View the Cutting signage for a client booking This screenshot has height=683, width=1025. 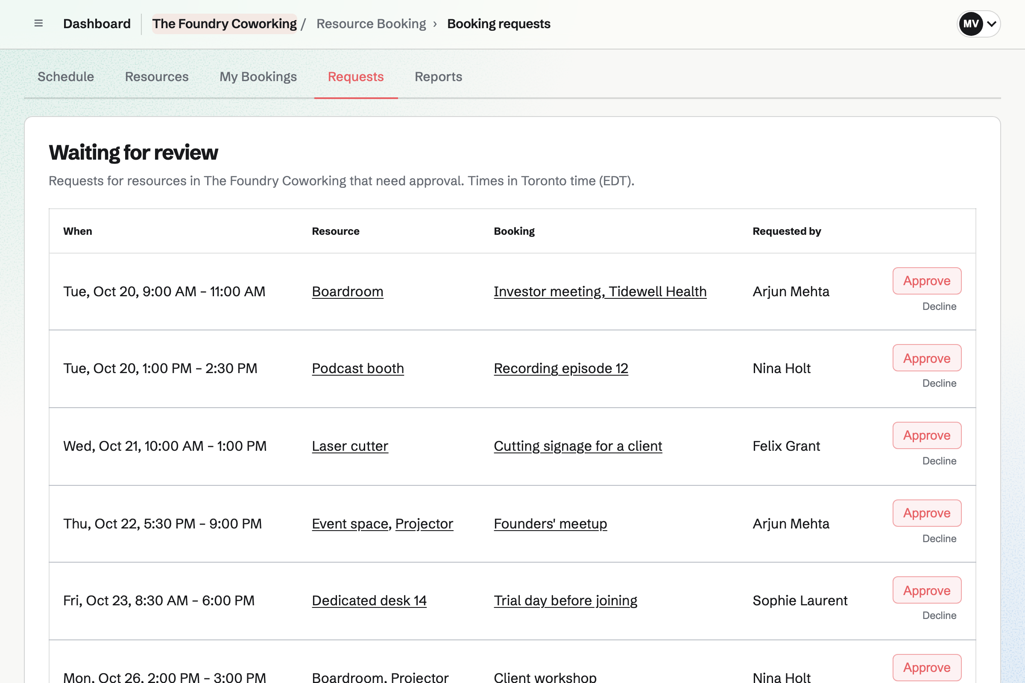tap(578, 446)
